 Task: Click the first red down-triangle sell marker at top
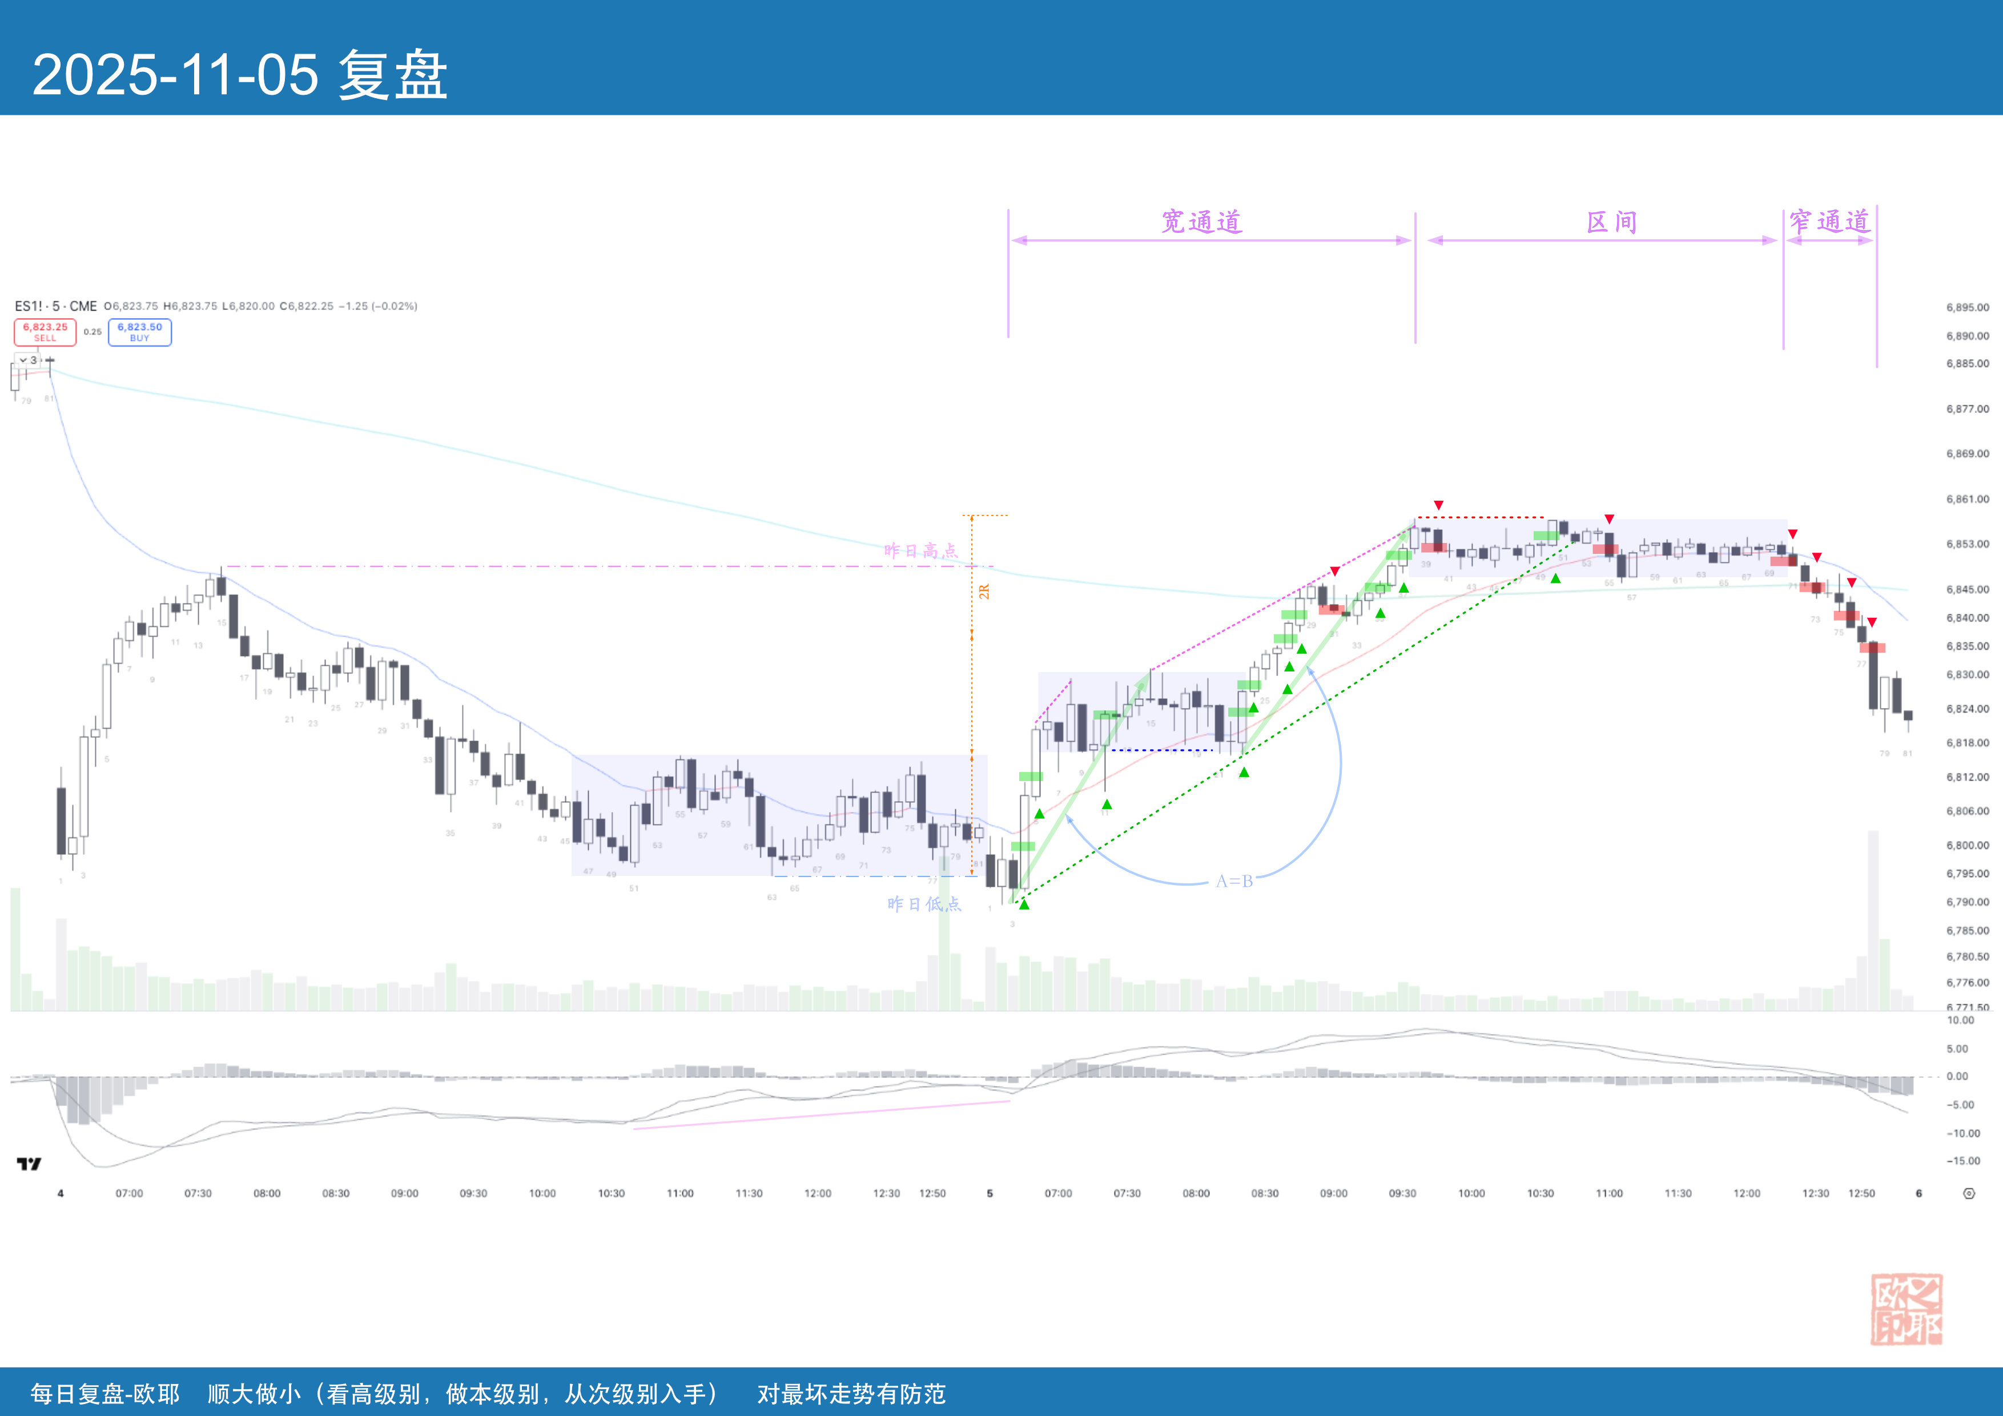[x=1438, y=505]
